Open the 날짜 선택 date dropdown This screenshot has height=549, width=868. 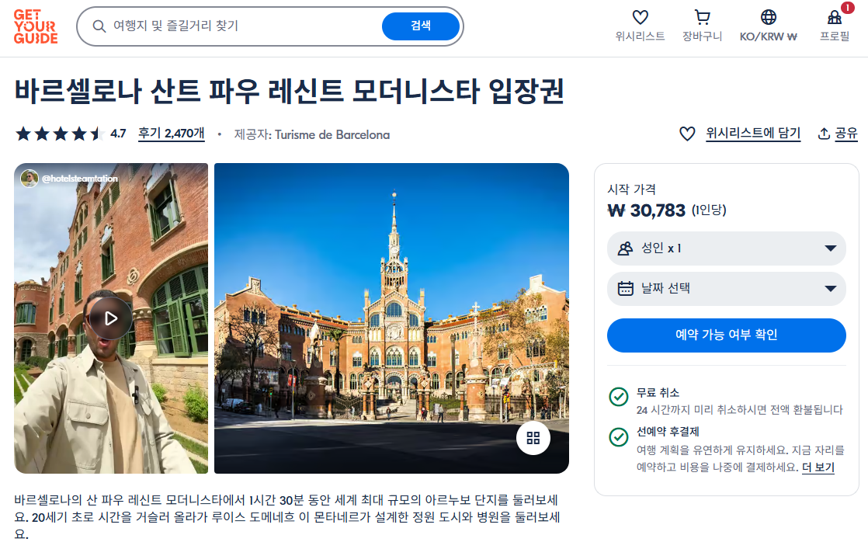click(x=726, y=288)
